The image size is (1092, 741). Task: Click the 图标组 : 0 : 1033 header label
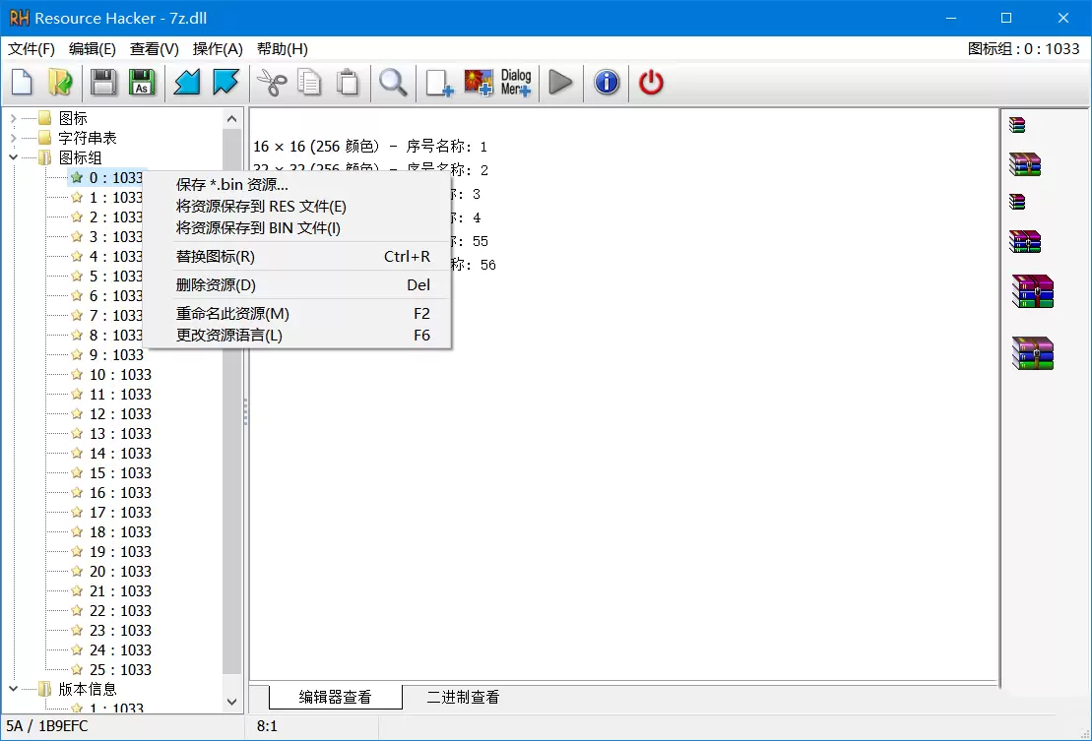pos(1024,48)
